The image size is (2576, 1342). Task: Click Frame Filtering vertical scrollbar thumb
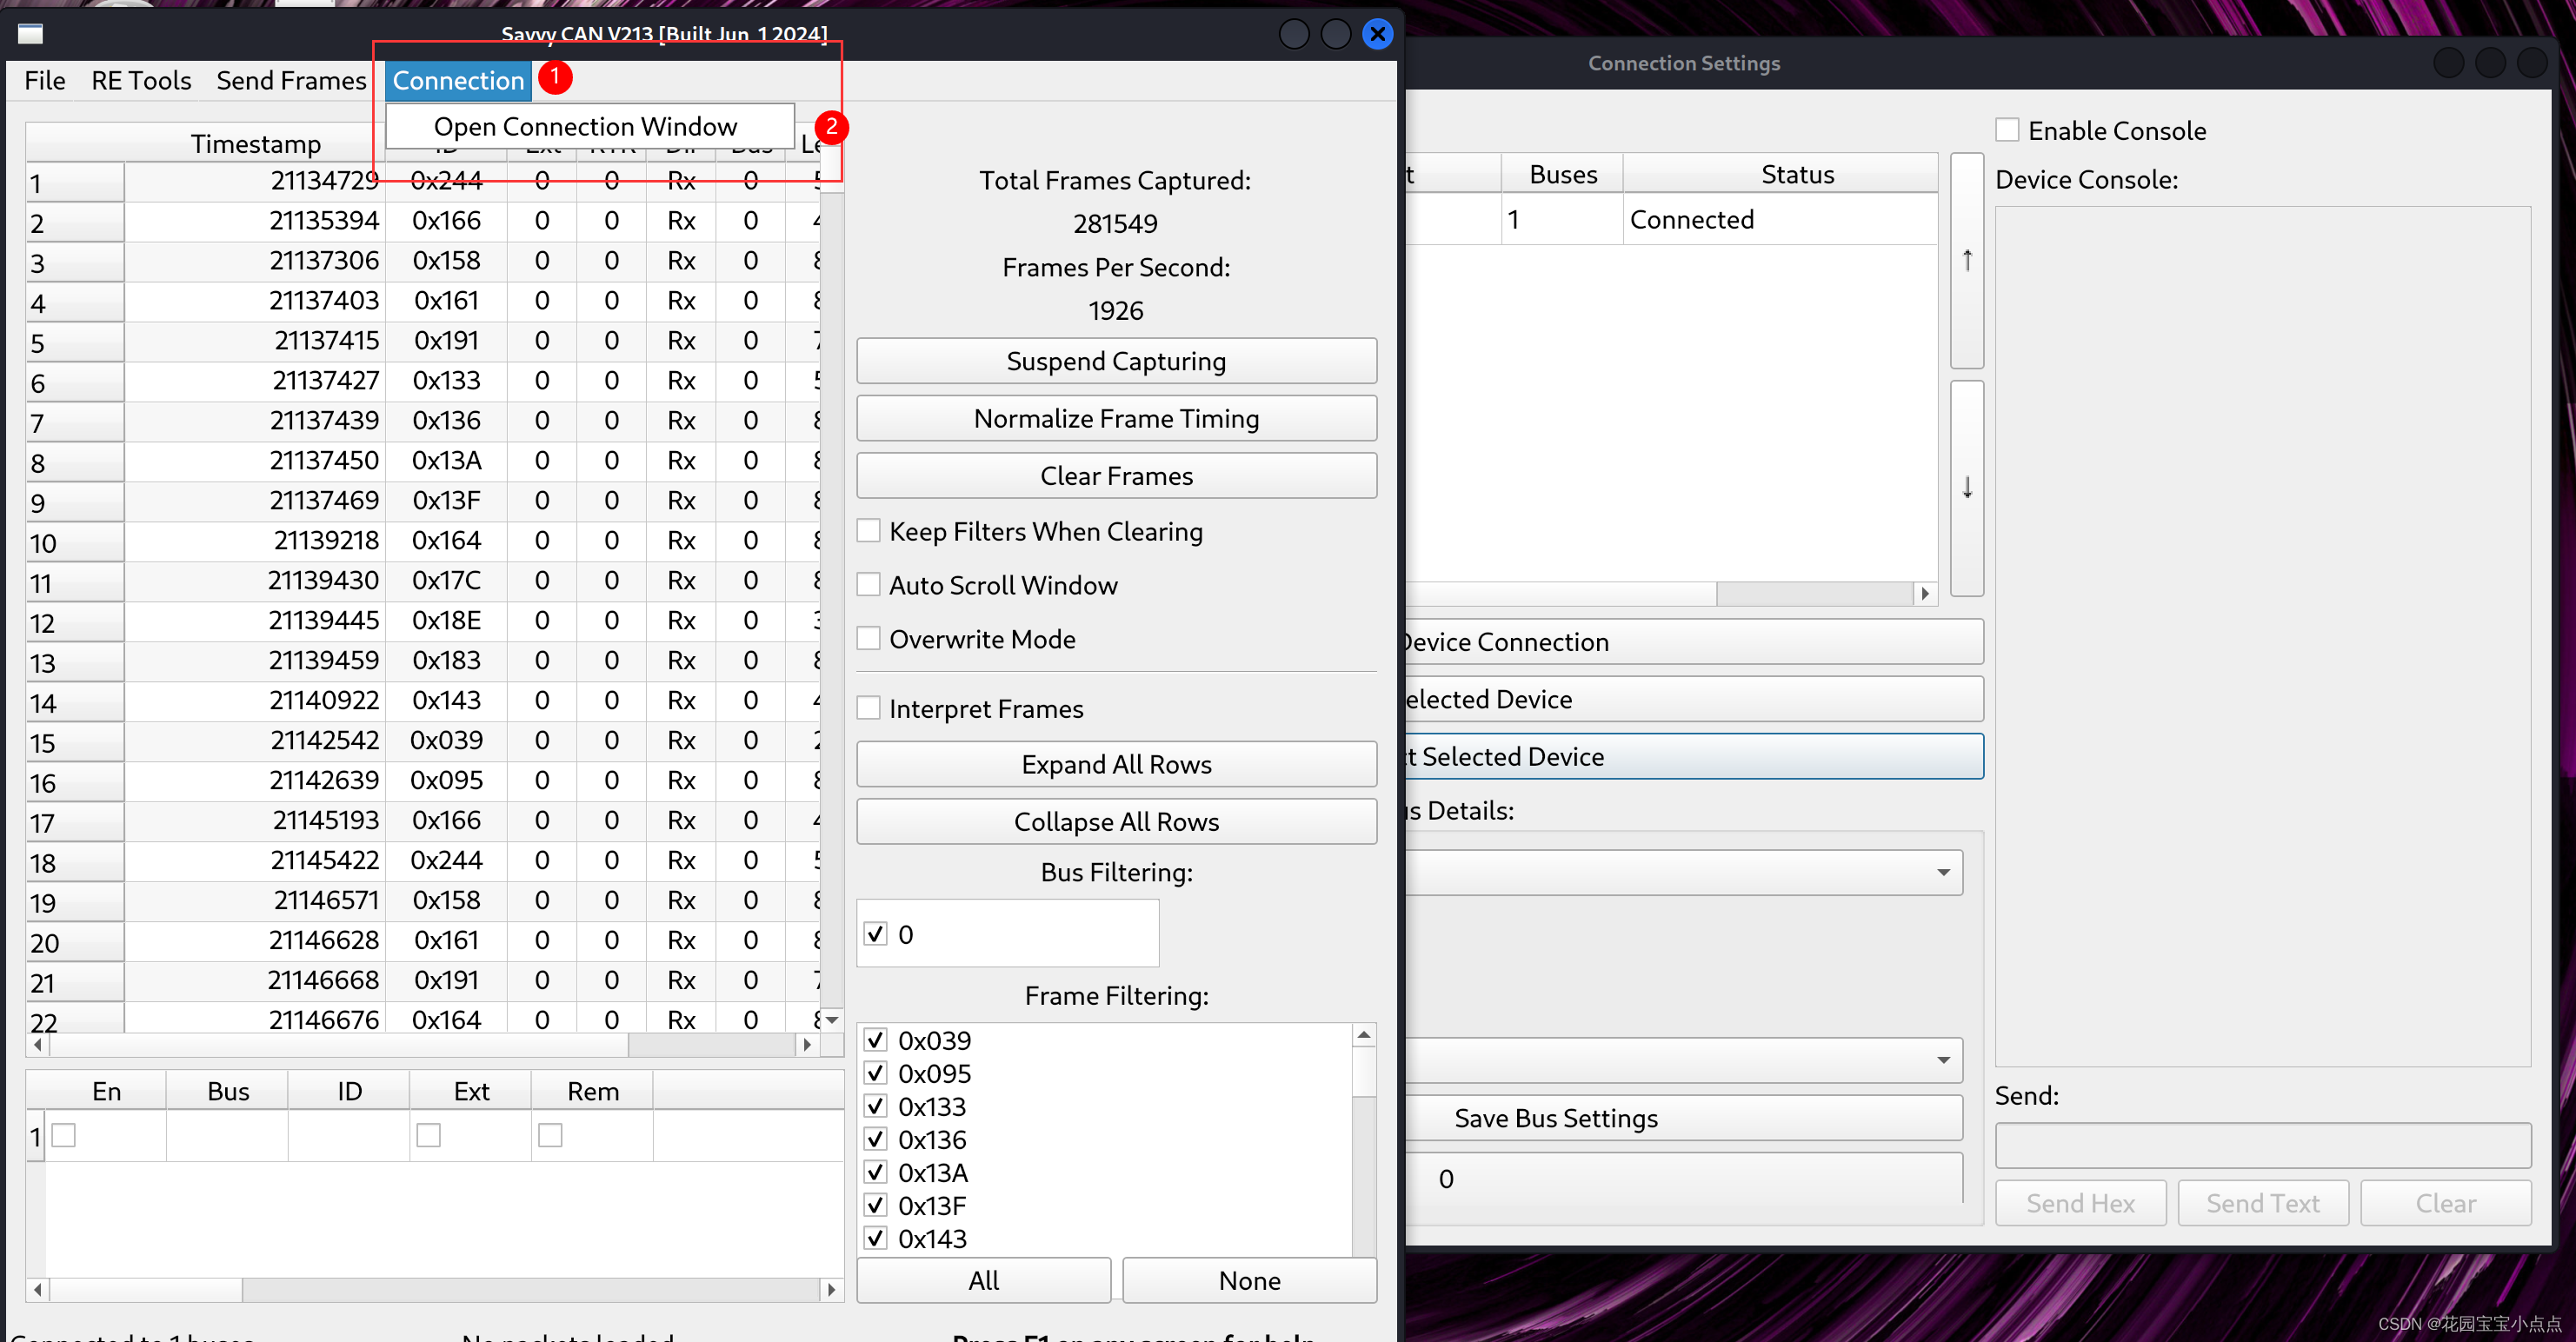pos(1364,1071)
